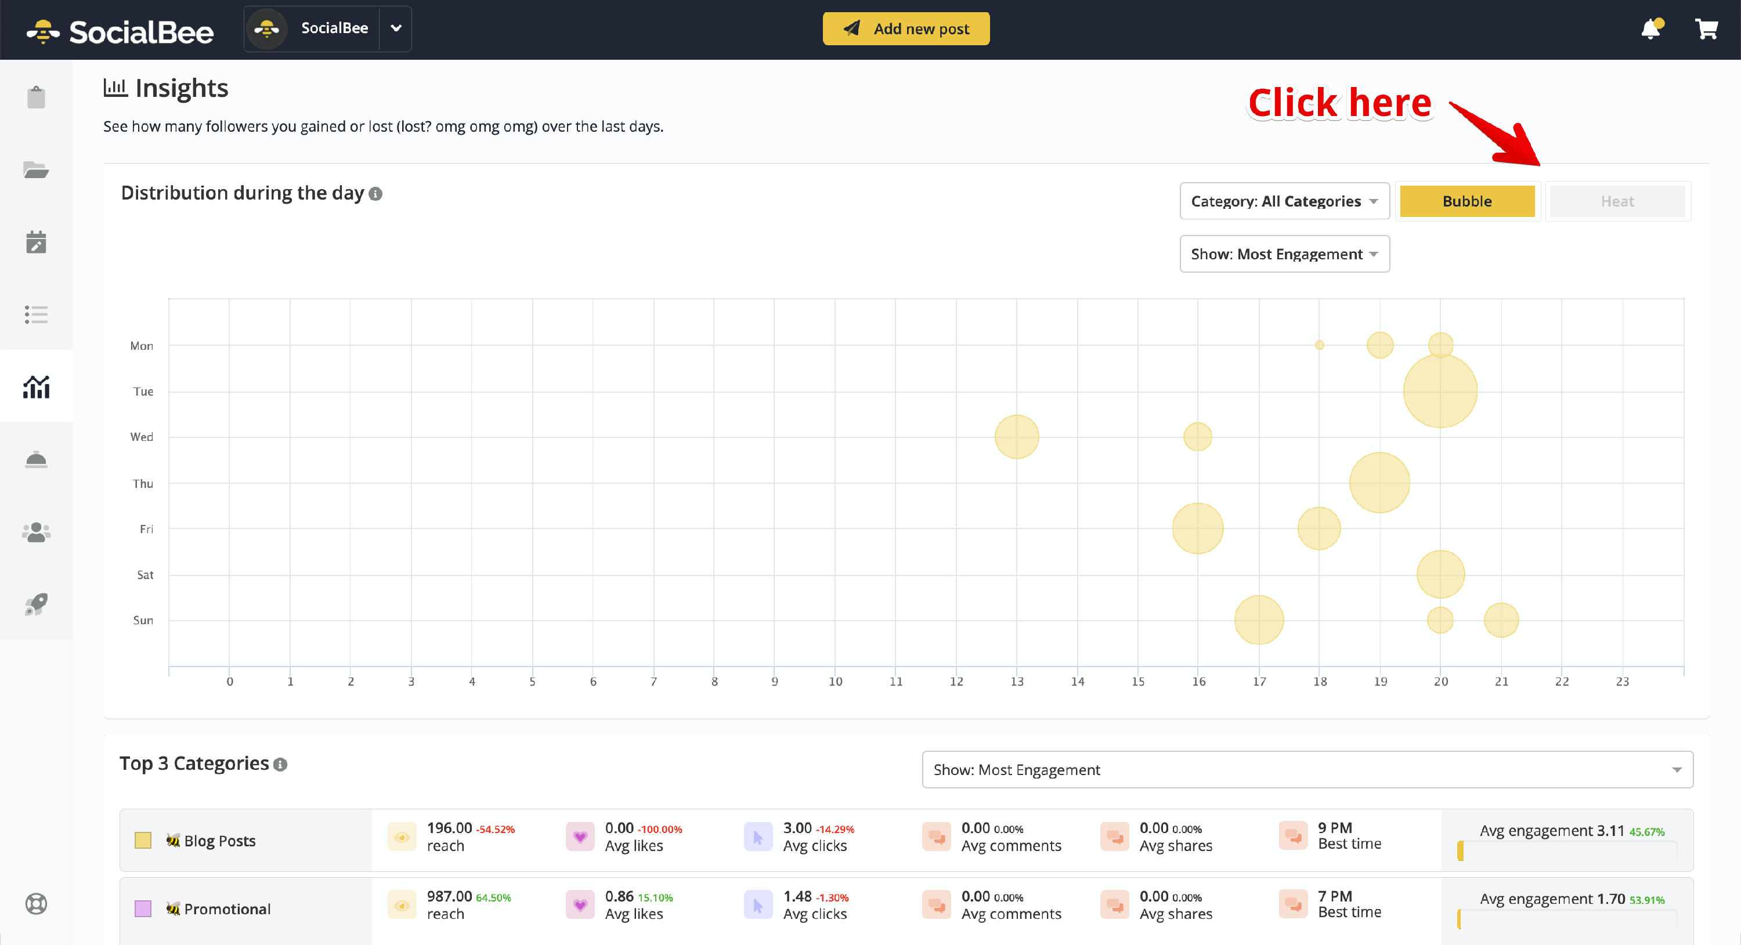This screenshot has height=945, width=1741.
Task: Click the 987.00 reach value
Action: 449,896
